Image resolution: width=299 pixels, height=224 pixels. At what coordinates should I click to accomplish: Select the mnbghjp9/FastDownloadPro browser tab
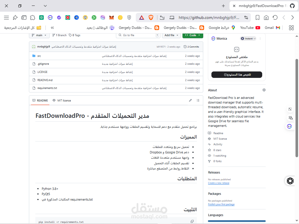click(264, 6)
